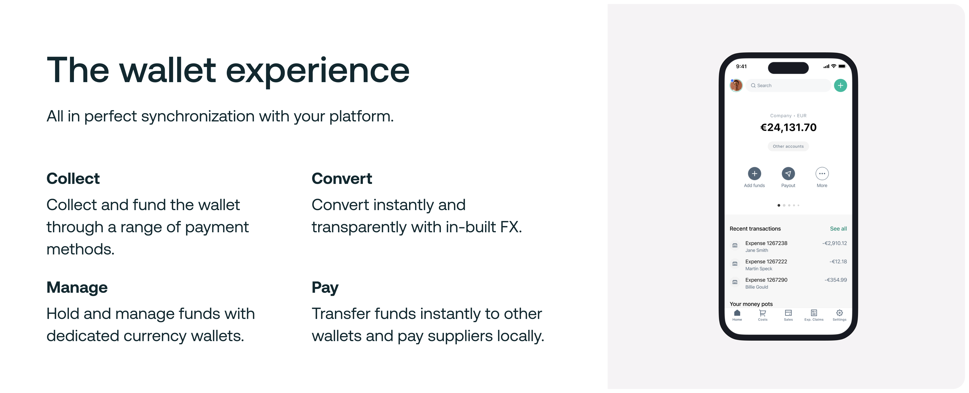969x393 pixels.
Task: Select the Home icon in bottom navigation
Action: click(737, 313)
